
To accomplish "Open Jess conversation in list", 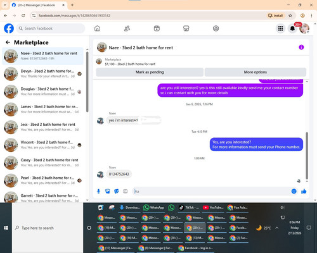I will click(42, 127).
